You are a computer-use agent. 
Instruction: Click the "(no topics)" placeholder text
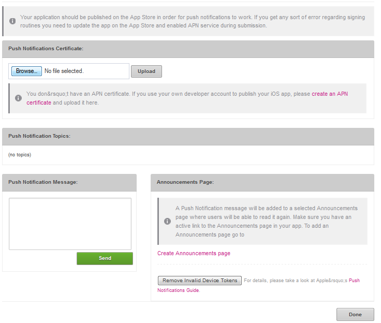(20, 155)
